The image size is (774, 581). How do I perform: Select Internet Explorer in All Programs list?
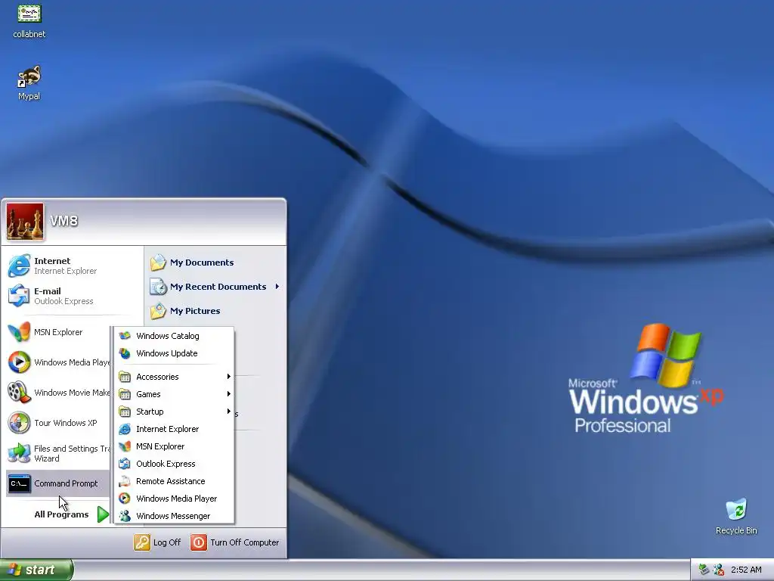pos(175,429)
